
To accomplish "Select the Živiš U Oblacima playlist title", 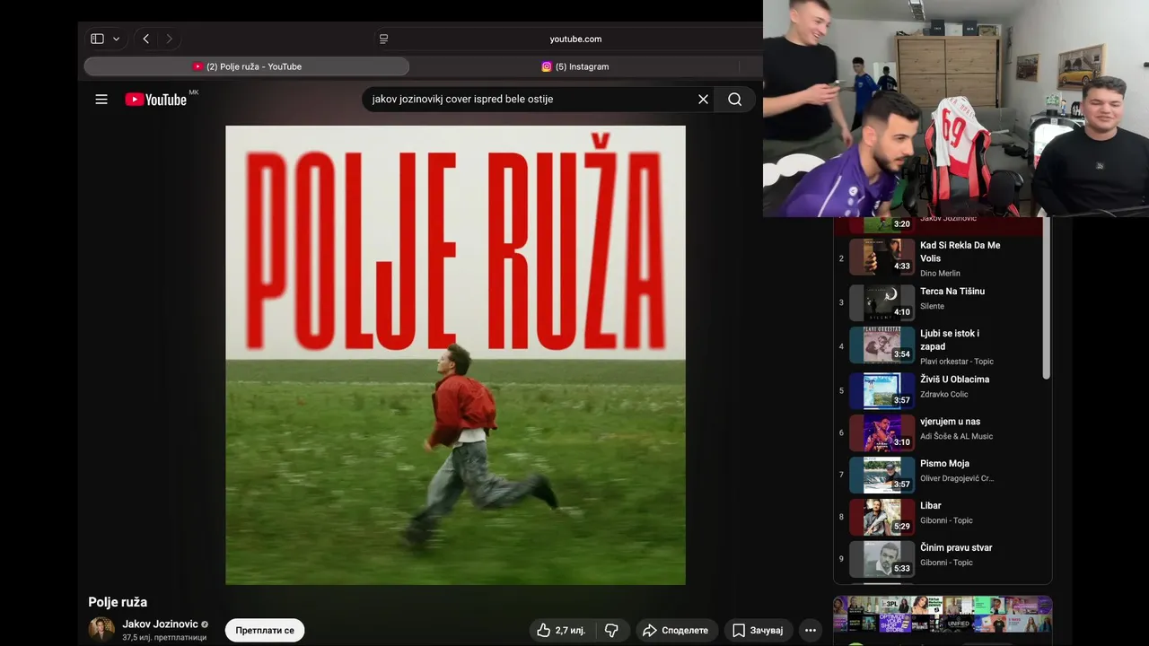I will (x=954, y=380).
